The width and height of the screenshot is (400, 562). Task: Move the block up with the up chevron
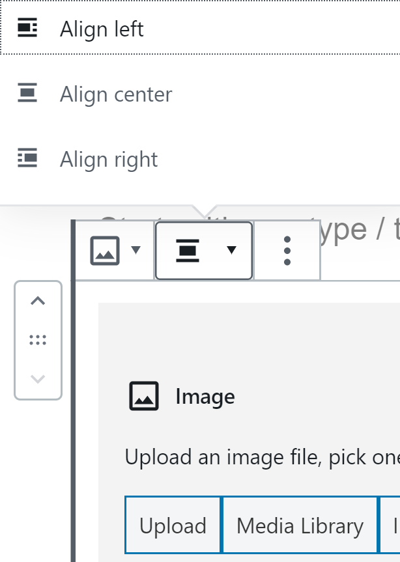click(38, 301)
